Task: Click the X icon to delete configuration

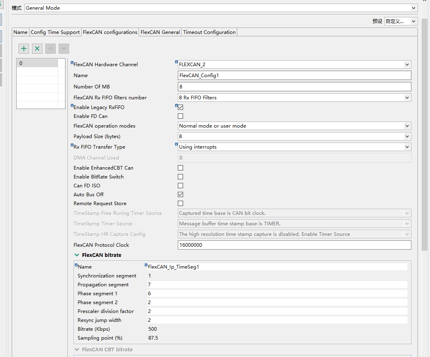Action: pos(37,48)
